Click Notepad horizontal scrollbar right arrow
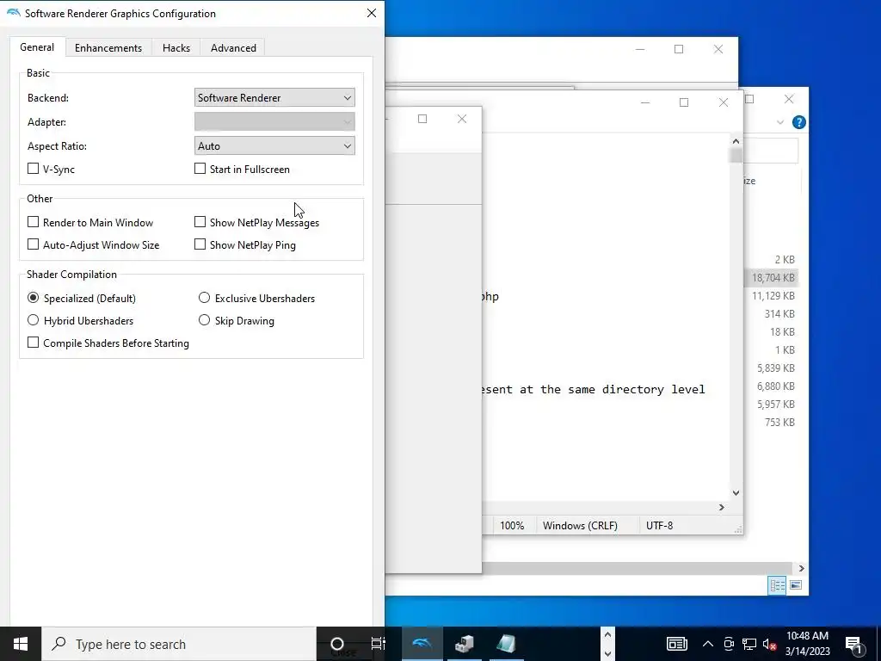This screenshot has height=661, width=881. [x=722, y=508]
